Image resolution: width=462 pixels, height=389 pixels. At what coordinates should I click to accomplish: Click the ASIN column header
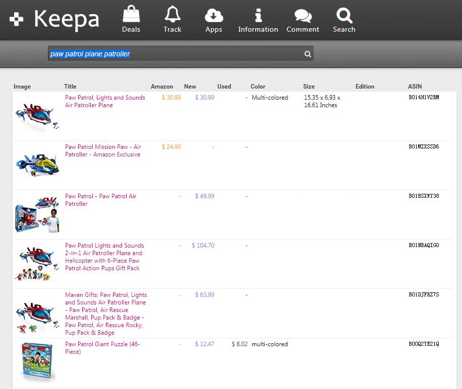(415, 87)
